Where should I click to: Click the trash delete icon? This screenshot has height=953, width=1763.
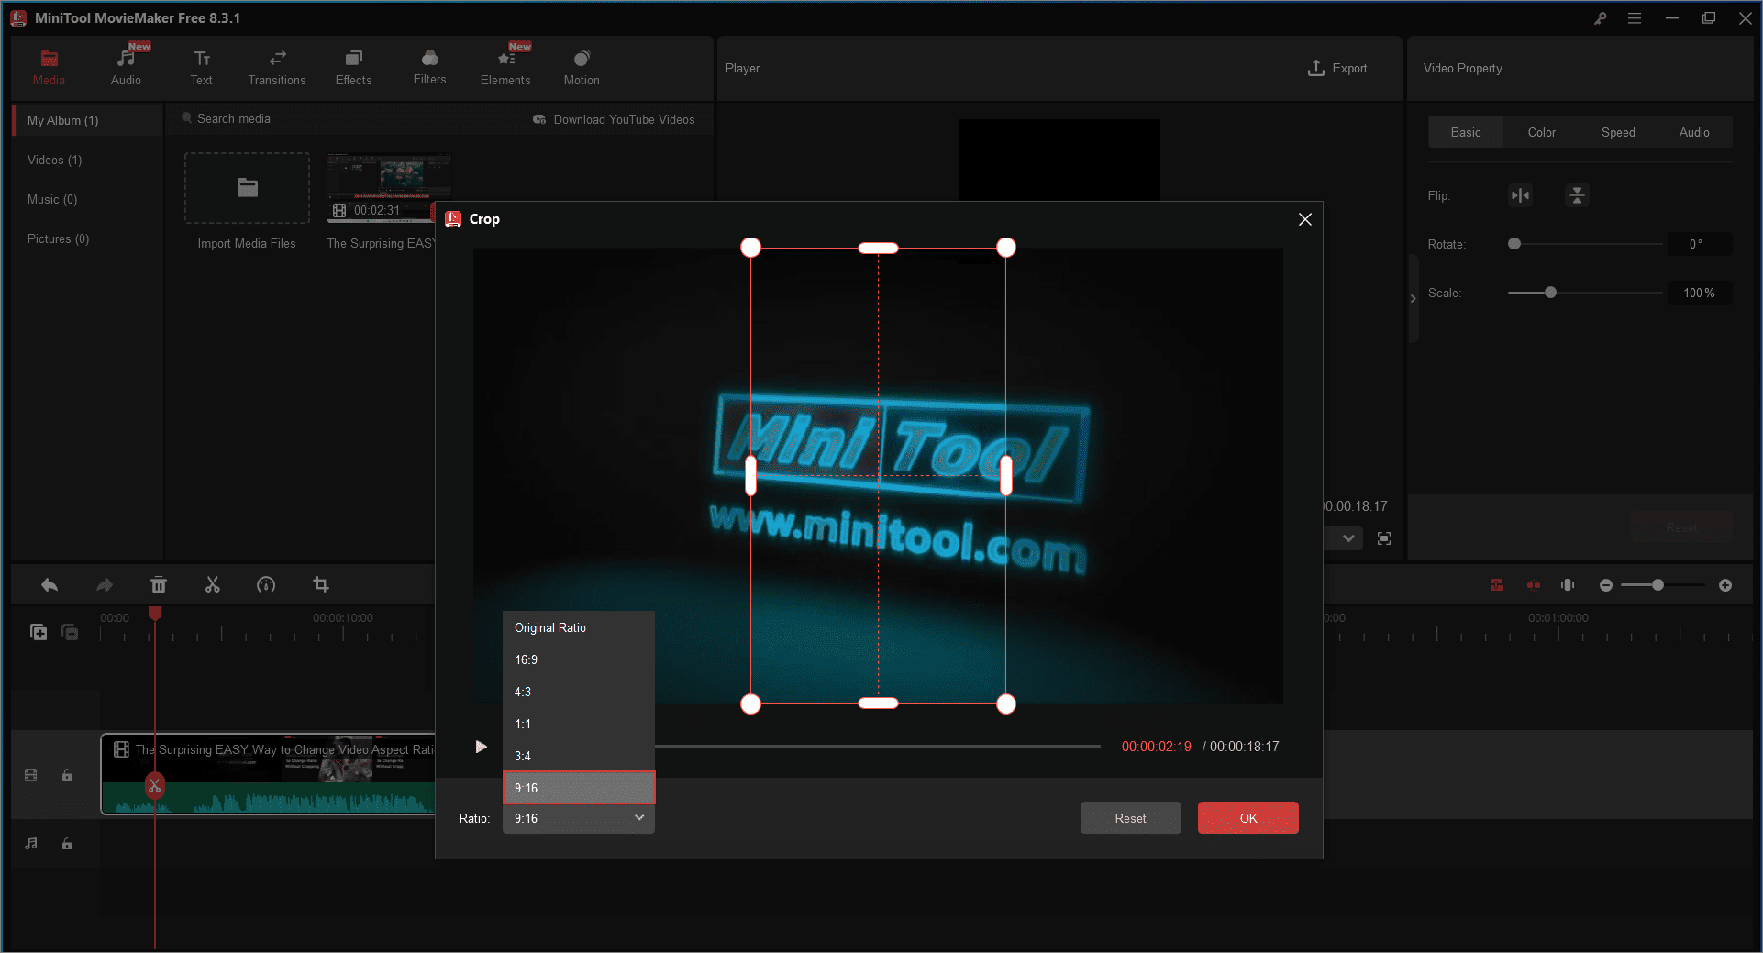pos(159,584)
